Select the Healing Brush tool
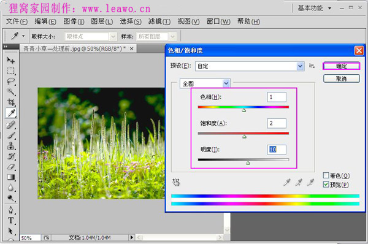 10,124
